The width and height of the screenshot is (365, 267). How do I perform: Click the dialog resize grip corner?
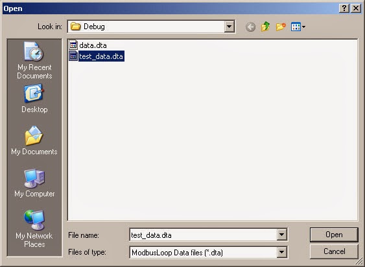pyautogui.click(x=360, y=262)
